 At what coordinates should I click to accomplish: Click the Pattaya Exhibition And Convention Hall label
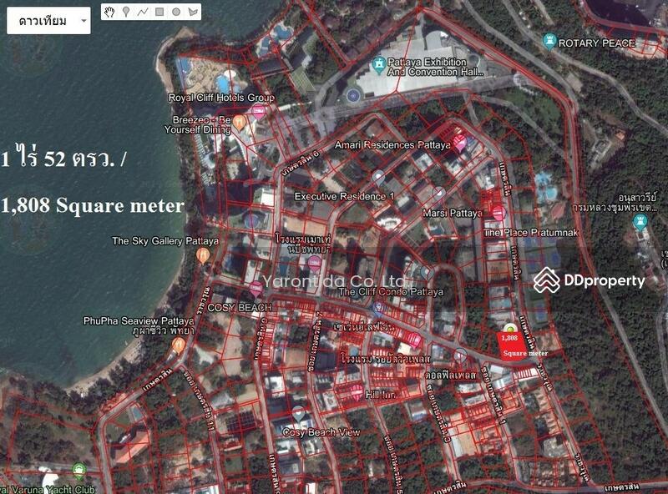pos(435,67)
